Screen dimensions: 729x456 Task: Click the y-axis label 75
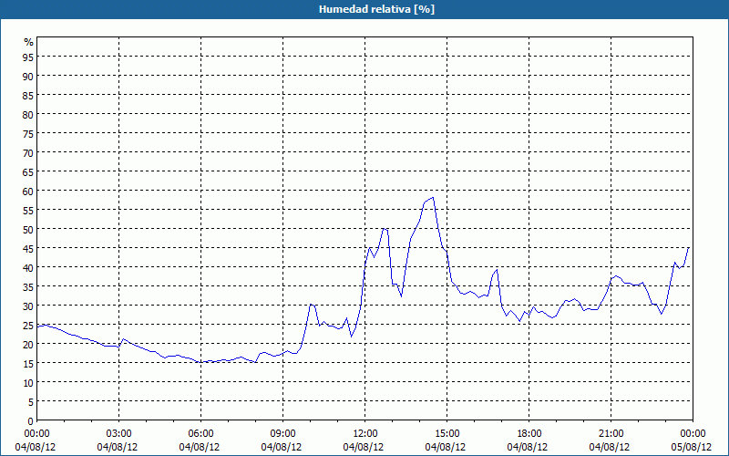28,133
